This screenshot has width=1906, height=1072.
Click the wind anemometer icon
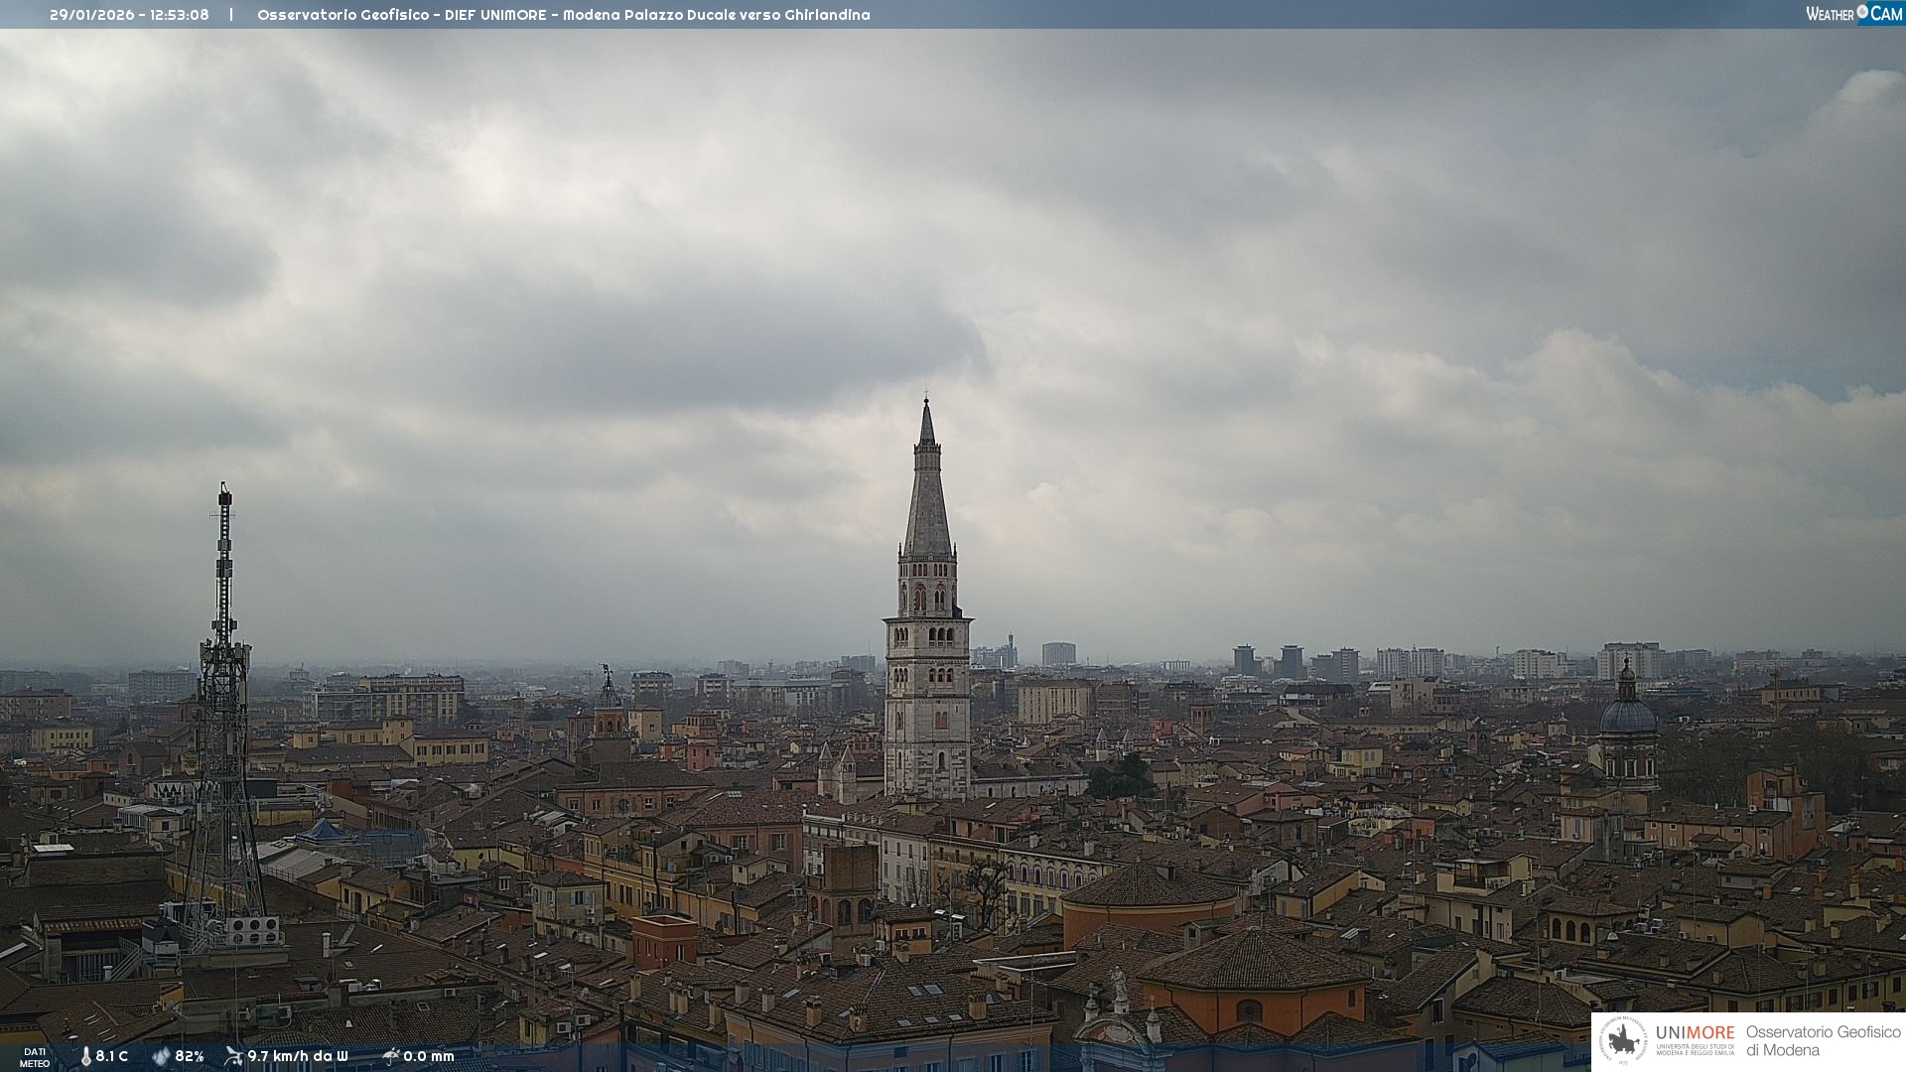pos(233,1056)
